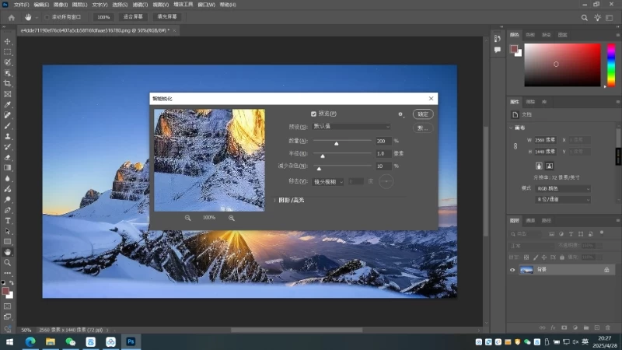This screenshot has width=622, height=350.
Task: Select the Horizontal Type tool
Action: [x=8, y=221]
